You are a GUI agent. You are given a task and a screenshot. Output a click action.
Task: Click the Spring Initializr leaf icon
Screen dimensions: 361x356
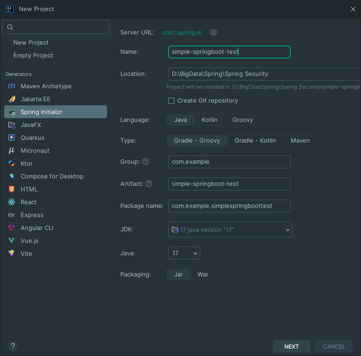[11, 112]
